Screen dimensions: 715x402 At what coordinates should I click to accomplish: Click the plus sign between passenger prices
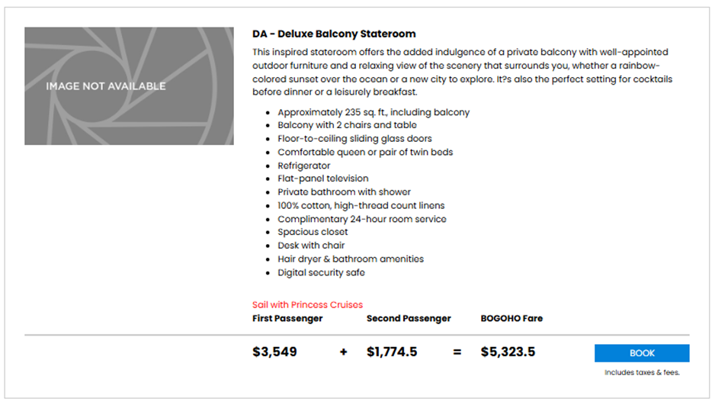coord(343,352)
